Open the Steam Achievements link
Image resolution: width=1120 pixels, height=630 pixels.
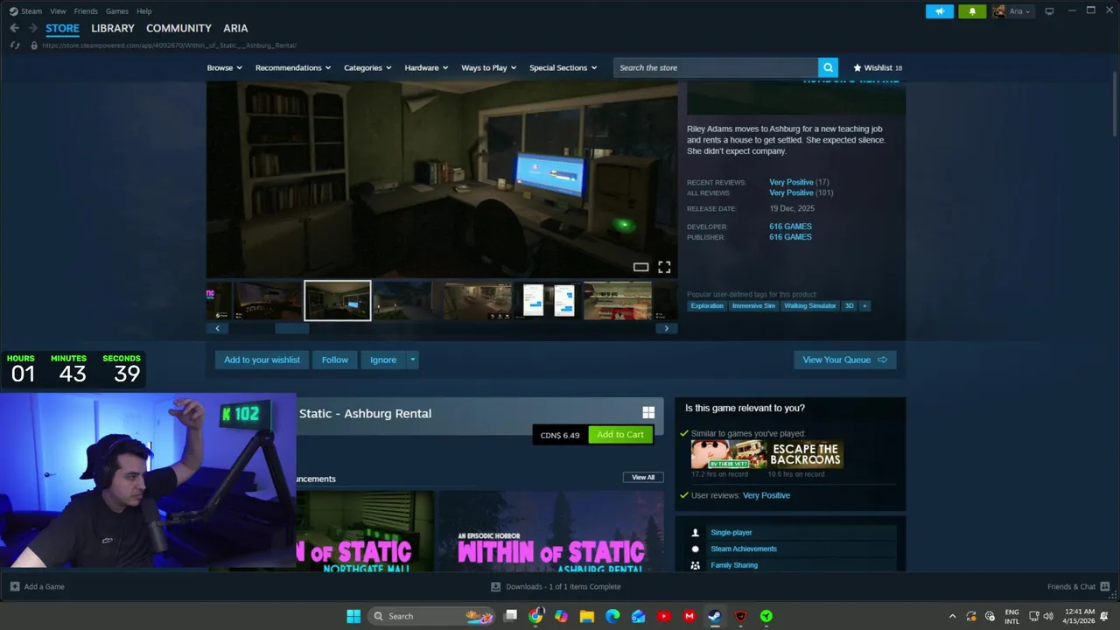tap(744, 549)
